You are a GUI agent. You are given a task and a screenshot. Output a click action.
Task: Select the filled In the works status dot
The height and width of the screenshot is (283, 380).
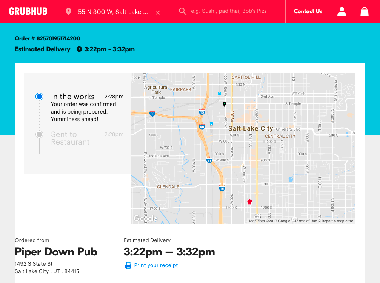pyautogui.click(x=39, y=96)
